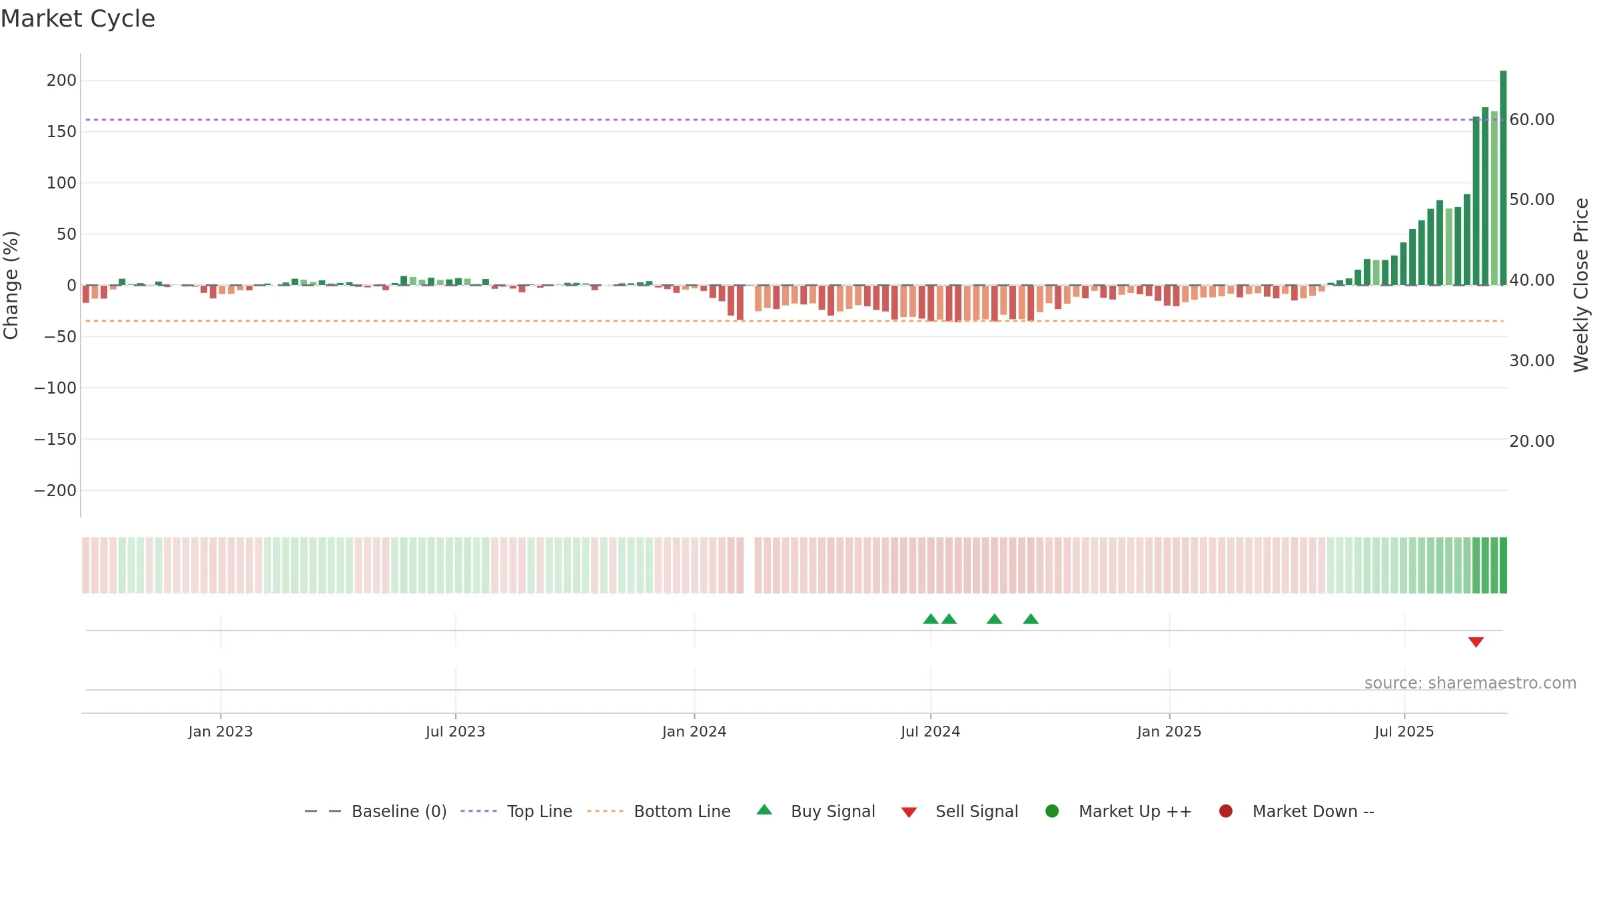Click the green Market Up ++ legend circle

click(1053, 811)
